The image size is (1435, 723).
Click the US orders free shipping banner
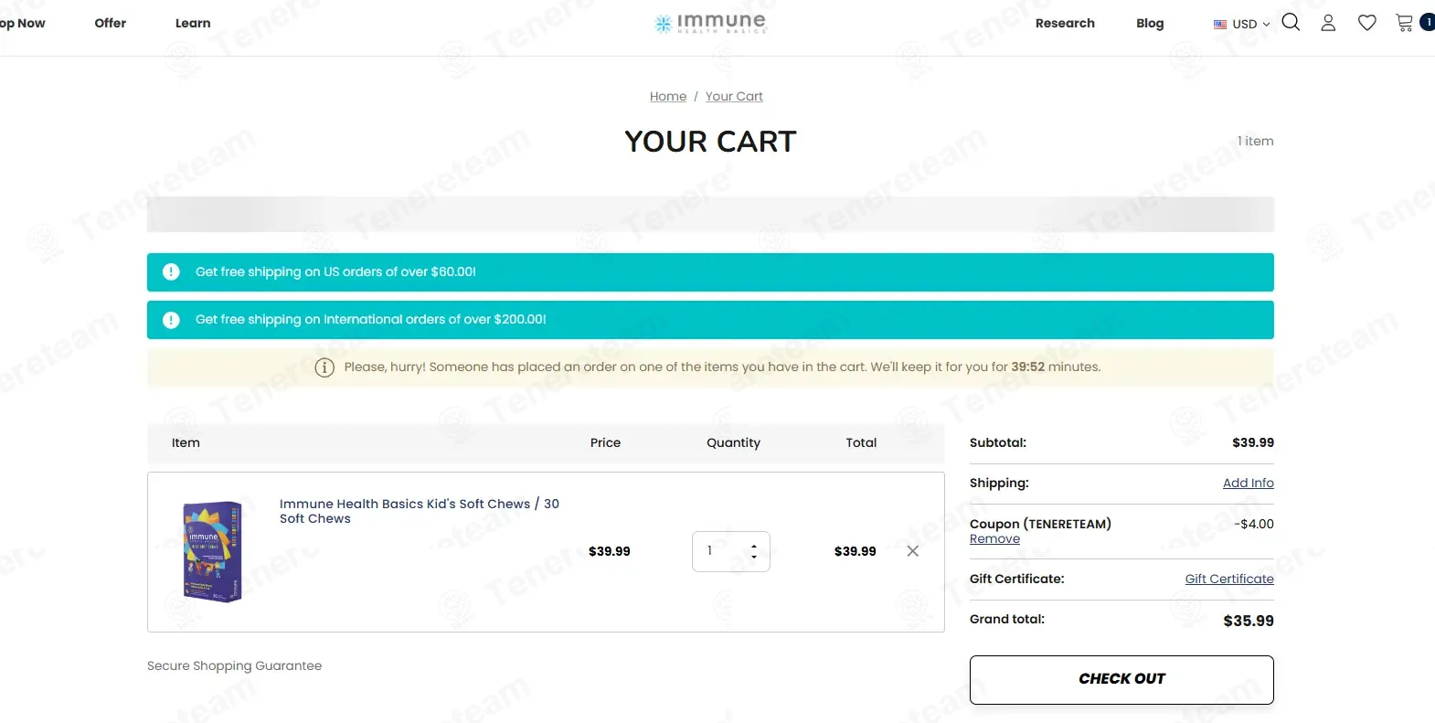pyautogui.click(x=710, y=272)
